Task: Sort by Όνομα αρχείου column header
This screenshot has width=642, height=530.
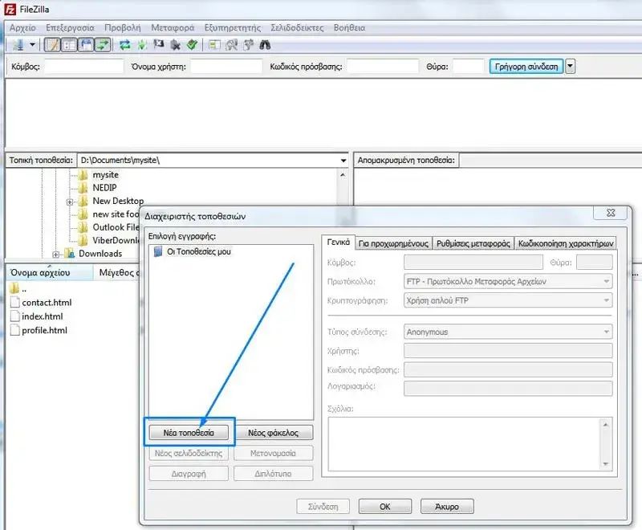Action: pyautogui.click(x=49, y=273)
